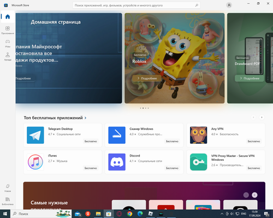
Task: Open the Opera browser on the taskbar
Action: [119, 214]
